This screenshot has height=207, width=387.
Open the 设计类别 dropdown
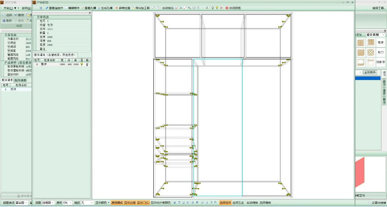pos(375,35)
